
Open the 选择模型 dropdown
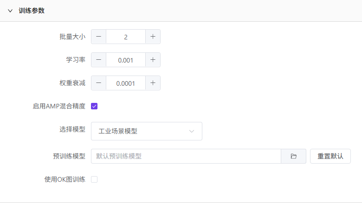147,131
